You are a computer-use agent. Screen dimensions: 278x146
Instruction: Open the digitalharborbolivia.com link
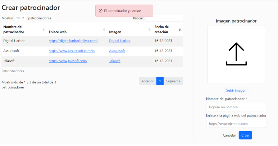pos(73,41)
